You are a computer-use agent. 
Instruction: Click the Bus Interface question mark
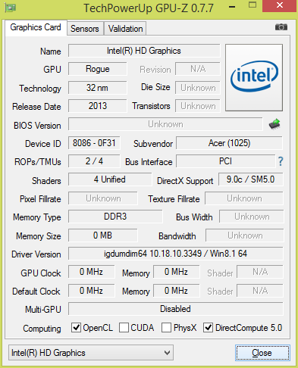(281, 161)
